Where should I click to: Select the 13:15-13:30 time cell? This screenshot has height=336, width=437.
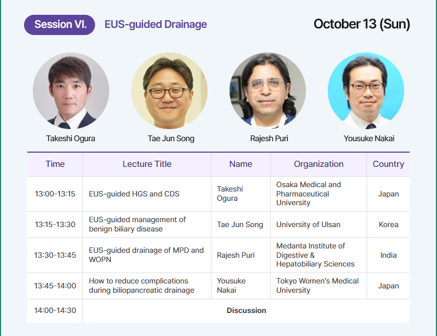(55, 224)
